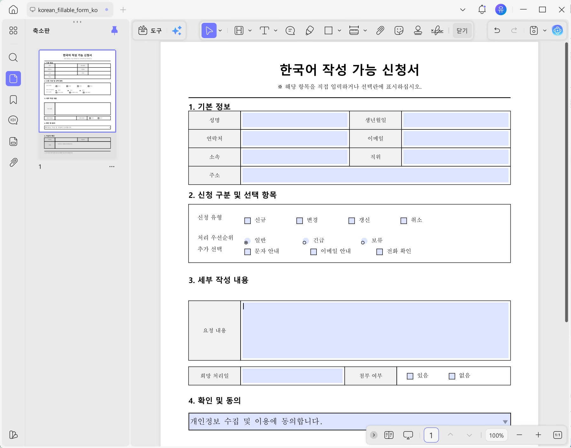Add a comment note bubble
The image size is (571, 448).
click(x=290, y=30)
